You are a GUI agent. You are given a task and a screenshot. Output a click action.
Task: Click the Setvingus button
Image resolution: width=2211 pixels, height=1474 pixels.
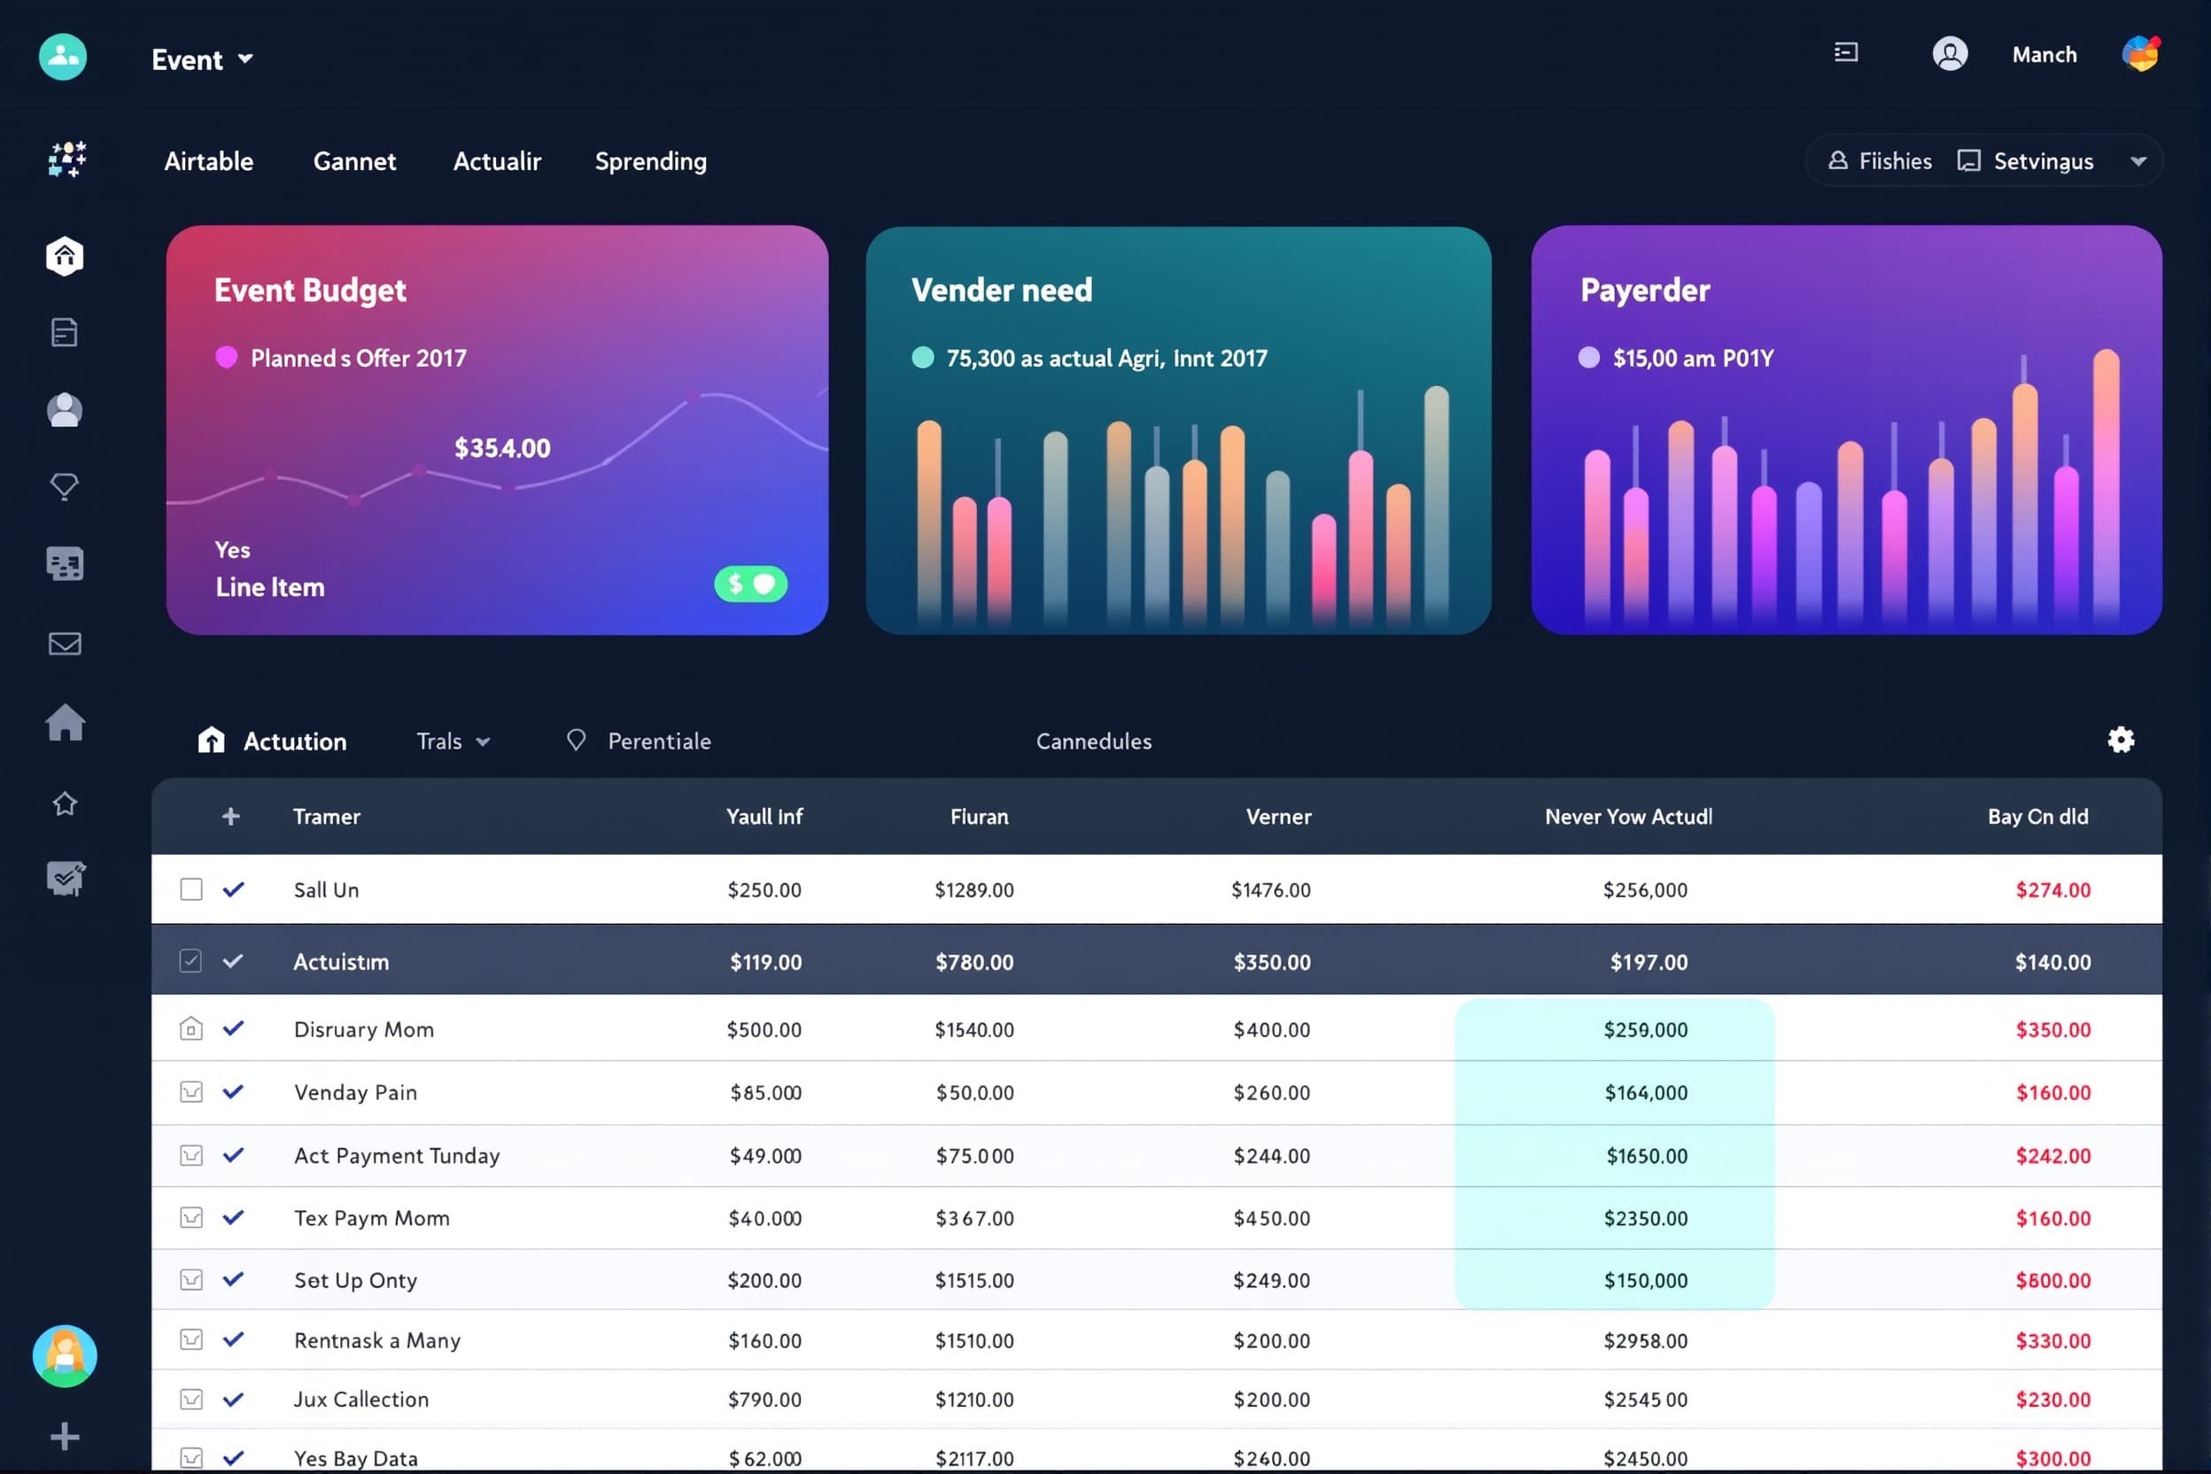tap(2025, 162)
